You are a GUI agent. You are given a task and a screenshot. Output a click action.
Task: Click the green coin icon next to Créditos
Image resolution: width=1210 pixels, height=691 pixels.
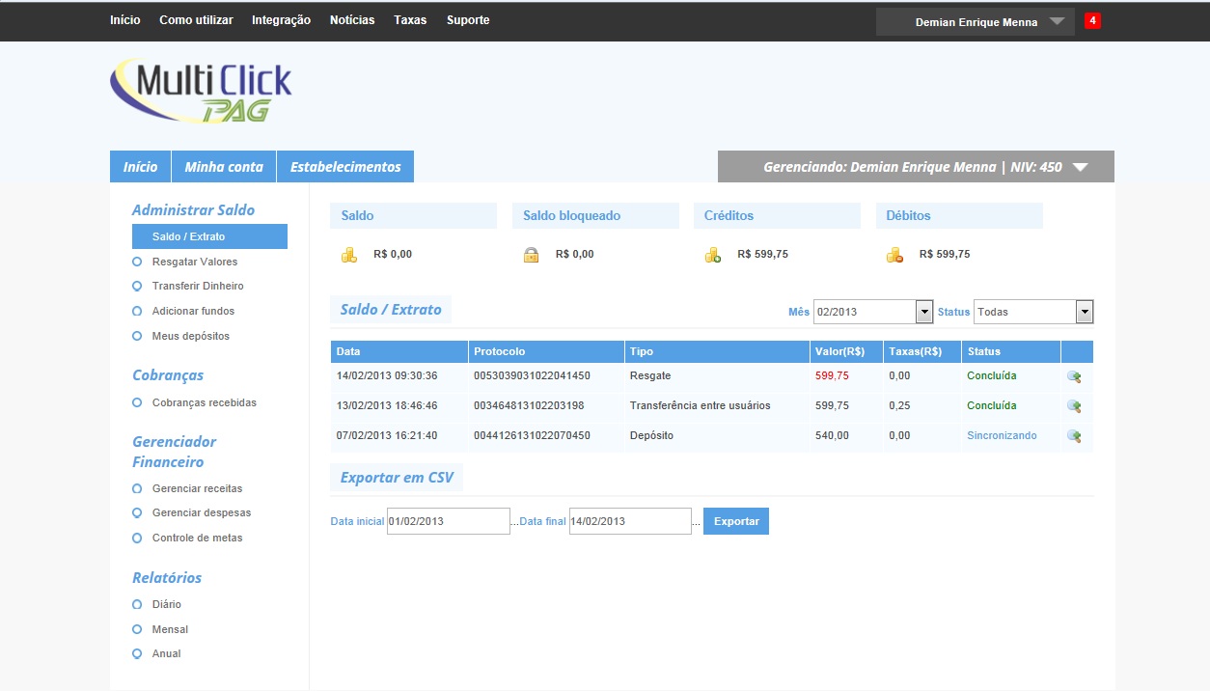click(713, 254)
